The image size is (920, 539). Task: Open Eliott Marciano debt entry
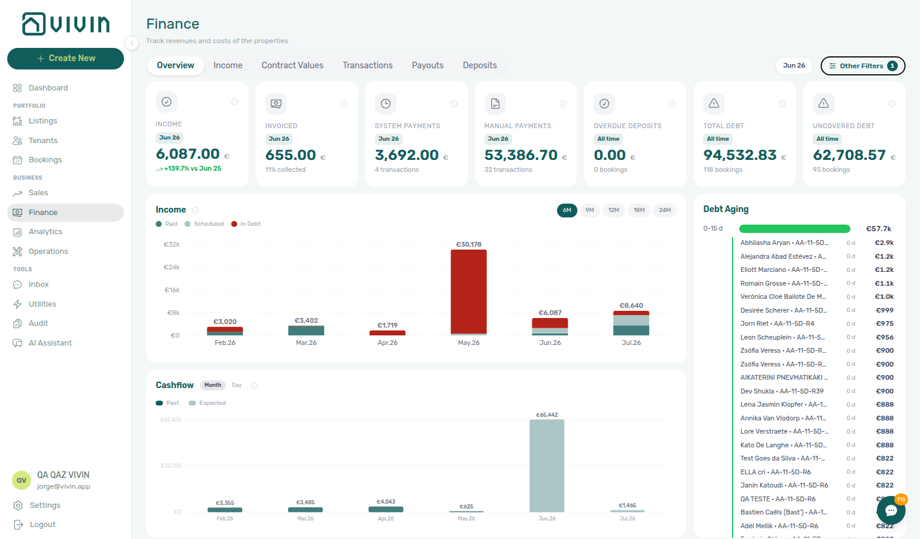click(816, 270)
